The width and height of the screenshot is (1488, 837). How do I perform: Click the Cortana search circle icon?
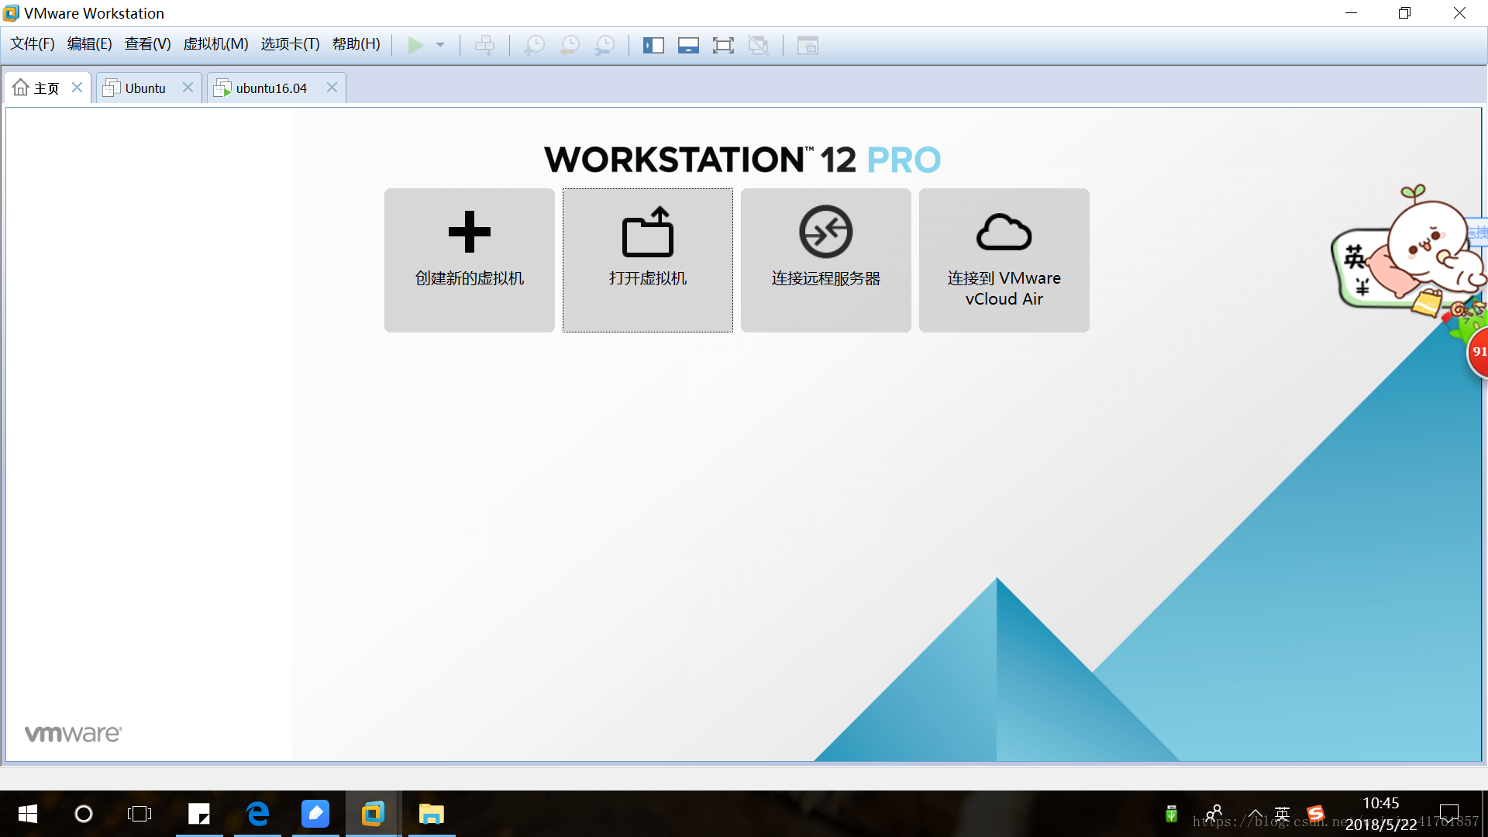click(x=84, y=814)
